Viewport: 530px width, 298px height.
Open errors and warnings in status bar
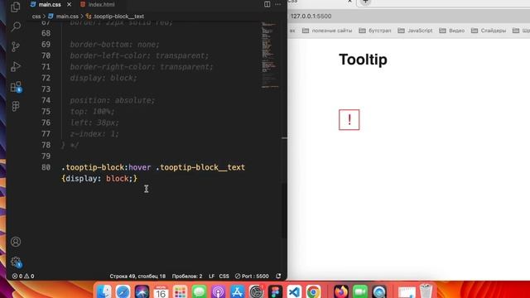coord(23,276)
